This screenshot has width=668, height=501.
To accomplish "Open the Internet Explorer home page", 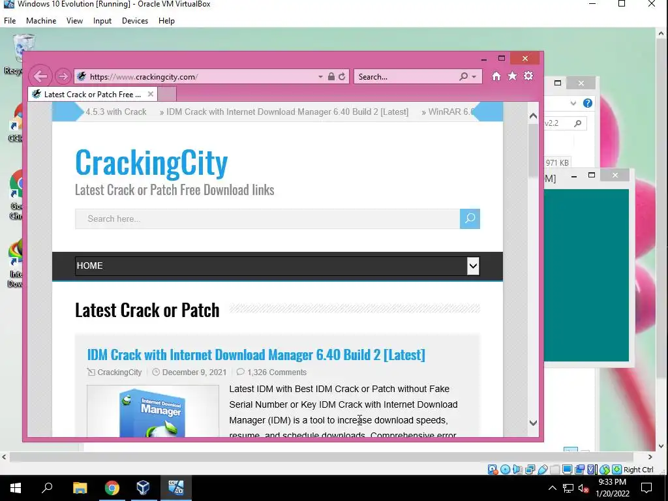I will coord(496,76).
